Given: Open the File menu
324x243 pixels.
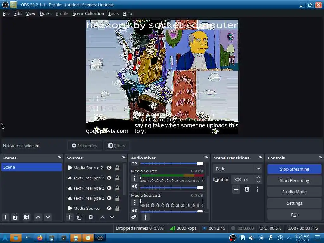Looking at the screenshot, I should click(x=6, y=13).
